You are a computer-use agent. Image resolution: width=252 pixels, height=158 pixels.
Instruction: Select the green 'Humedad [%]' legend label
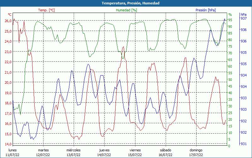127,10
